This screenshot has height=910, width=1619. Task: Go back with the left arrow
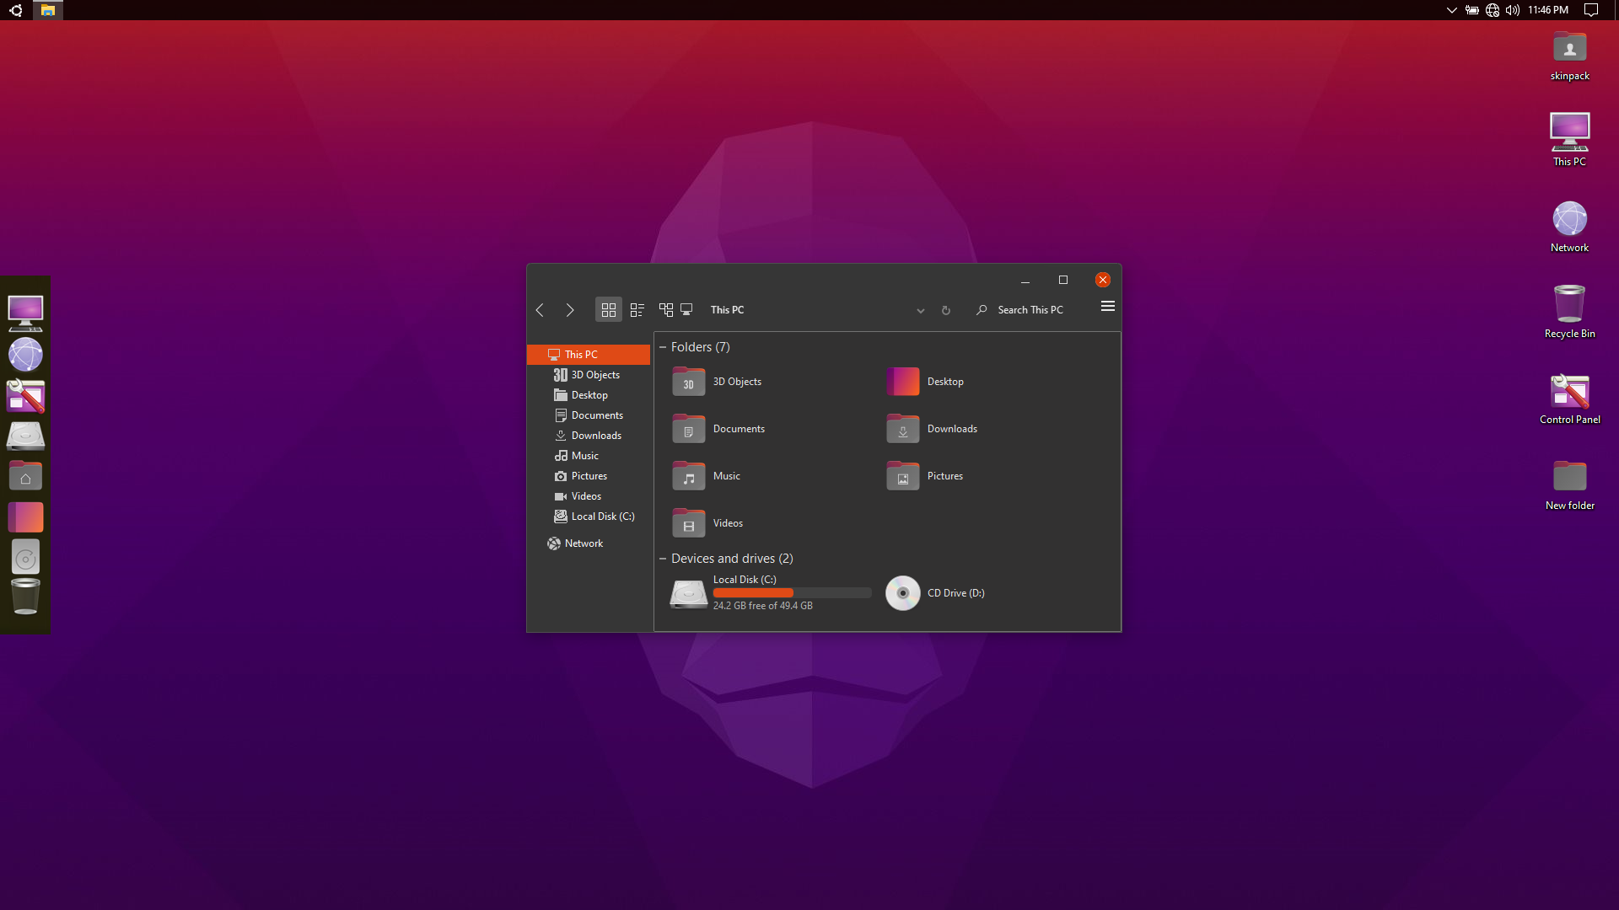tap(541, 310)
